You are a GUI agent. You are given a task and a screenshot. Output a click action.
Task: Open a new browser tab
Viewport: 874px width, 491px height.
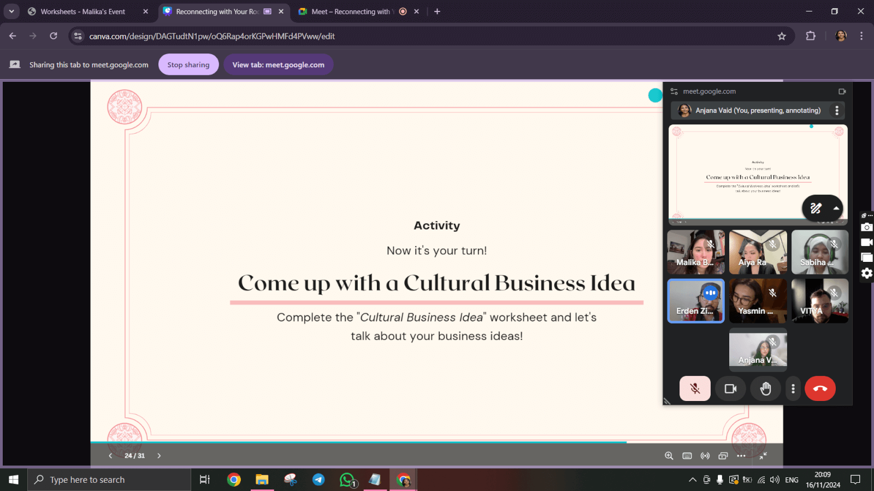tap(437, 11)
